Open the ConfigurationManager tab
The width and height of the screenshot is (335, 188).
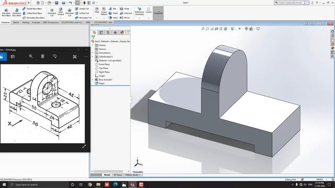coord(108,32)
